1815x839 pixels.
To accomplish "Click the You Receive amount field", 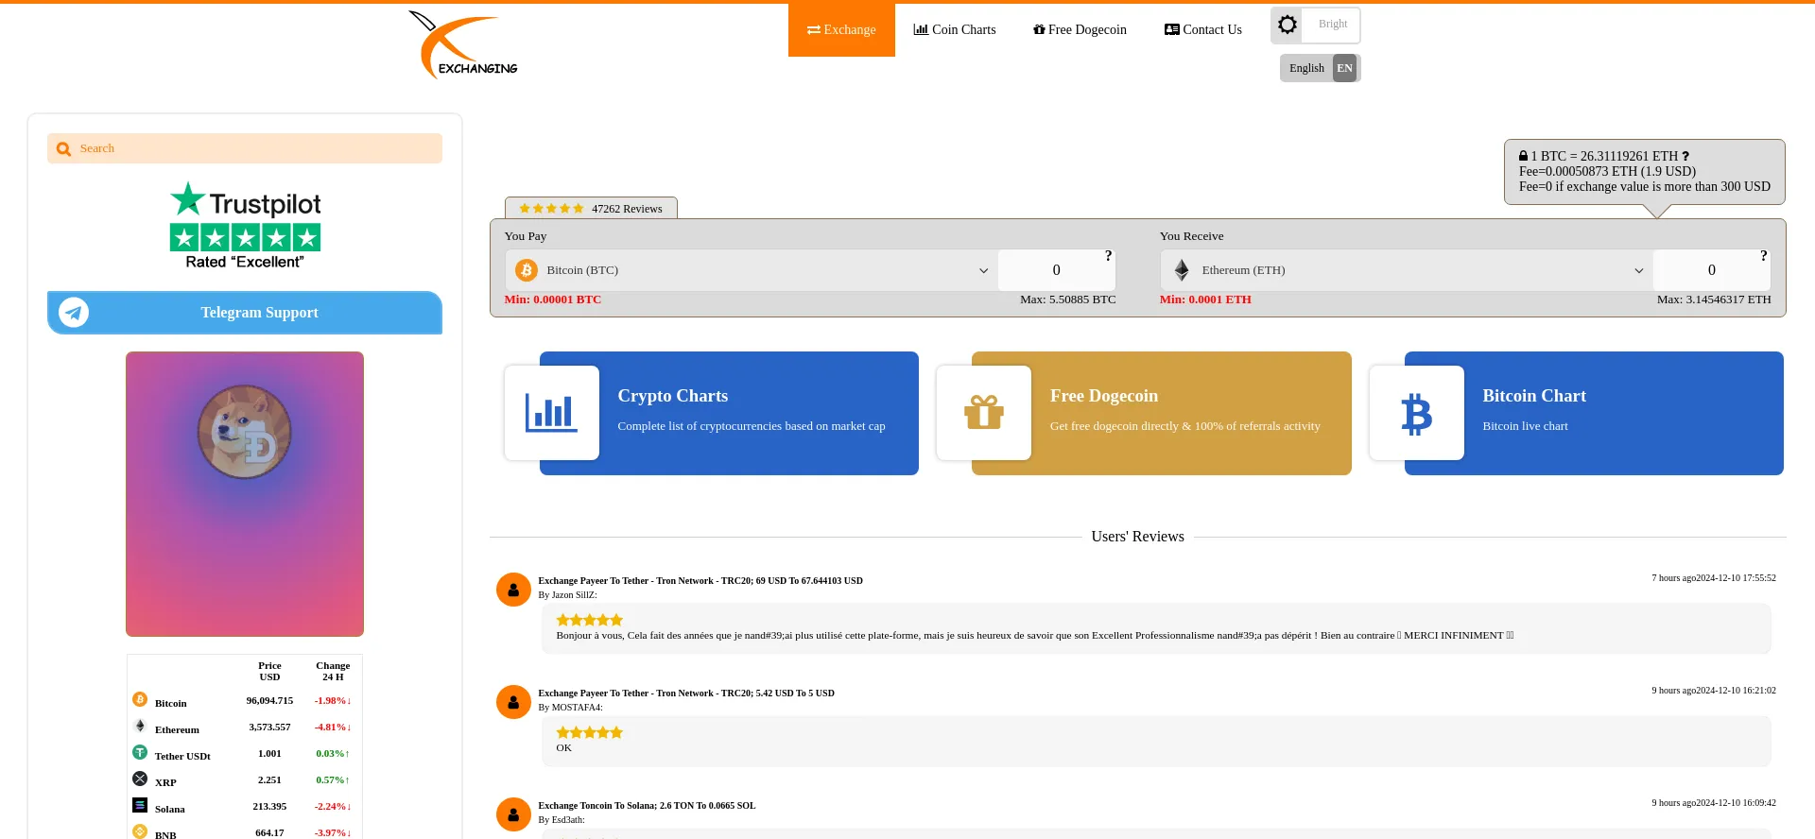I will click(x=1711, y=270).
